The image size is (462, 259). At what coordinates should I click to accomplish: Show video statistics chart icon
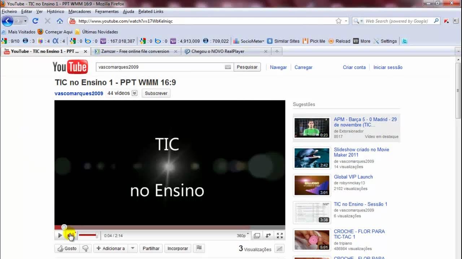coord(279,249)
